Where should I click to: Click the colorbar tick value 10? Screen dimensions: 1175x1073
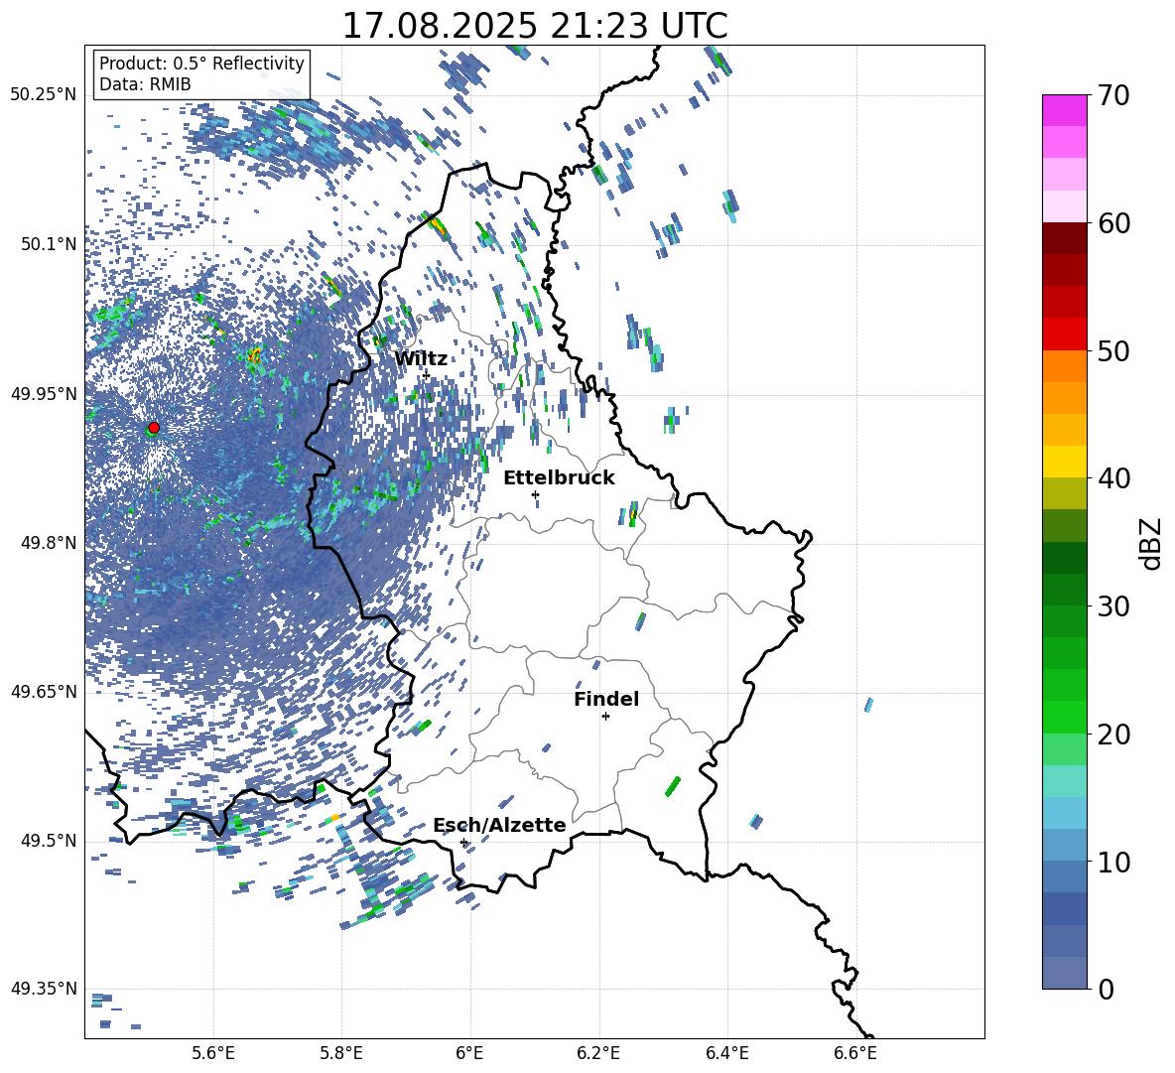pos(1112,862)
